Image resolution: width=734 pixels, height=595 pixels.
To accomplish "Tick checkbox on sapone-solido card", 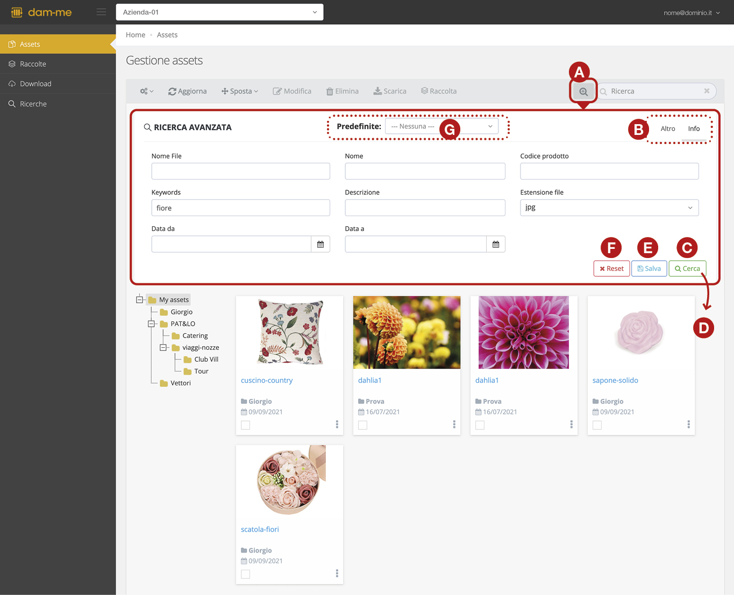I will point(597,425).
